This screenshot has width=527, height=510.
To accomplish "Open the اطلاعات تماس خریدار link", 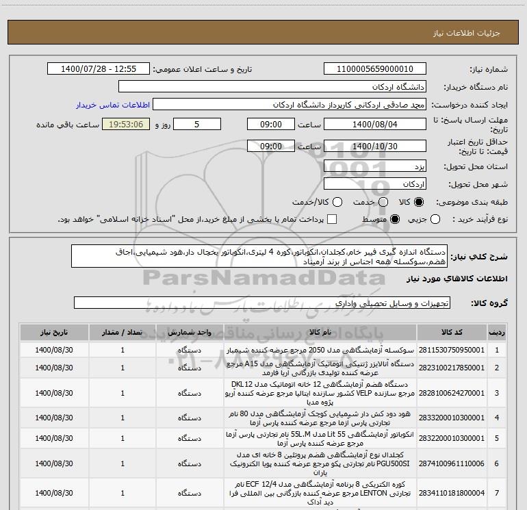I will (113, 105).
